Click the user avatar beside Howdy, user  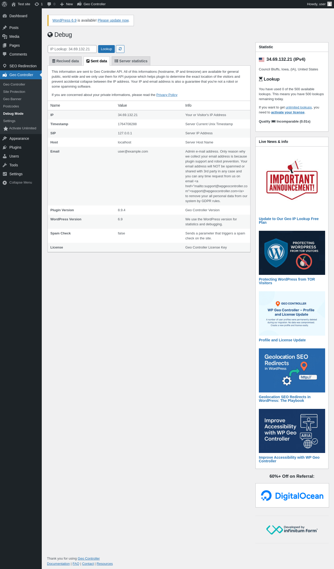pyautogui.click(x=329, y=4)
